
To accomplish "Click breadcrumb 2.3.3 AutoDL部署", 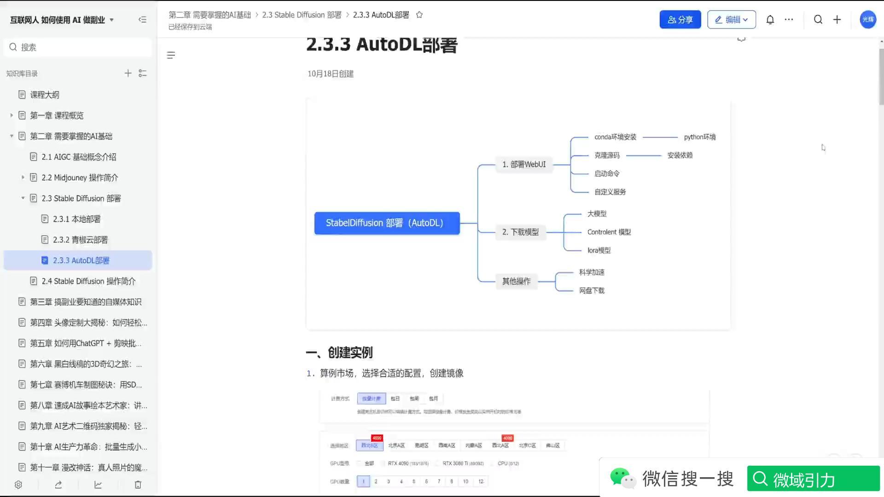I will (x=381, y=15).
